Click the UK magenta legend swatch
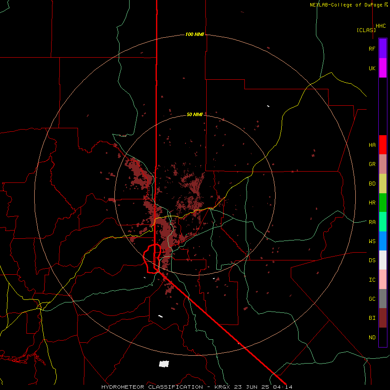390x390 pixels. (x=383, y=68)
